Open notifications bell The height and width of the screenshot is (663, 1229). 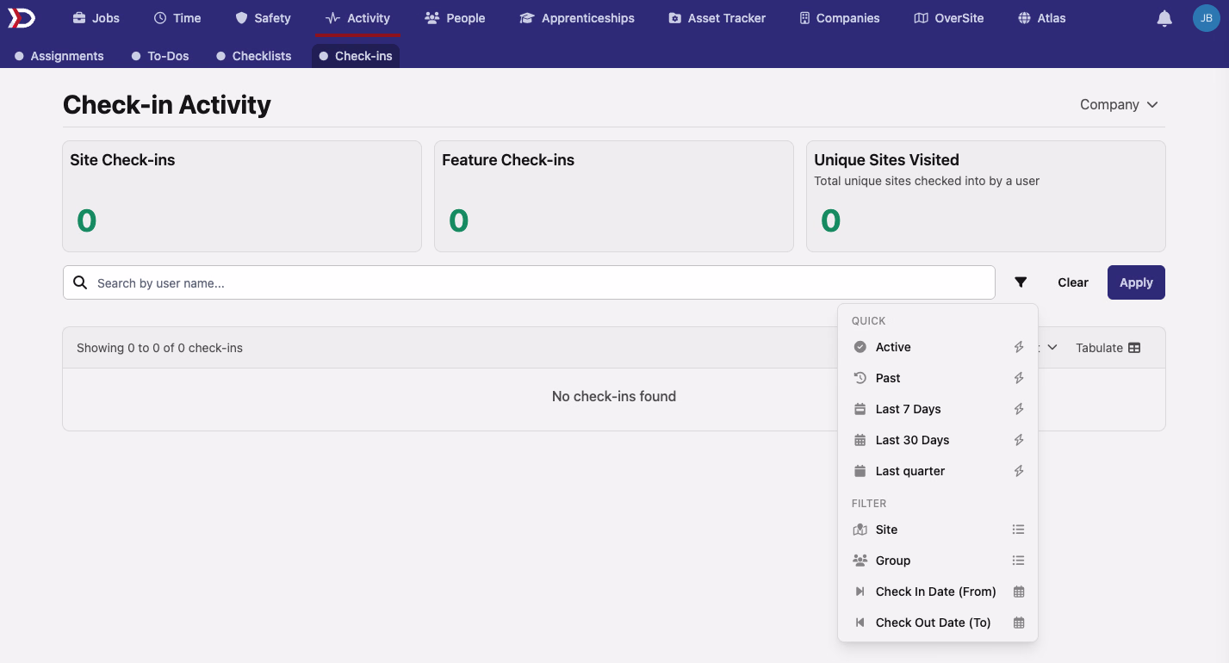(1164, 18)
